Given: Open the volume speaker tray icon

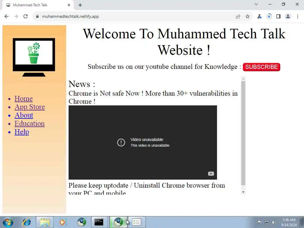Looking at the screenshot, I should point(274,222).
